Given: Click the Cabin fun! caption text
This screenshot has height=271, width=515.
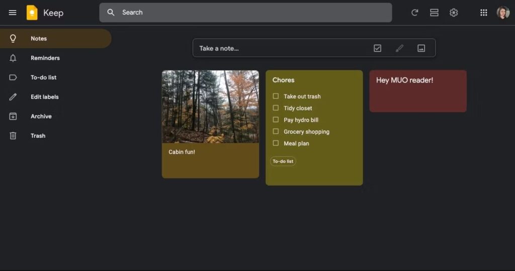Looking at the screenshot, I should coord(182,152).
